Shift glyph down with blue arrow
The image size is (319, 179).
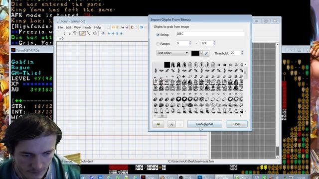(121, 33)
